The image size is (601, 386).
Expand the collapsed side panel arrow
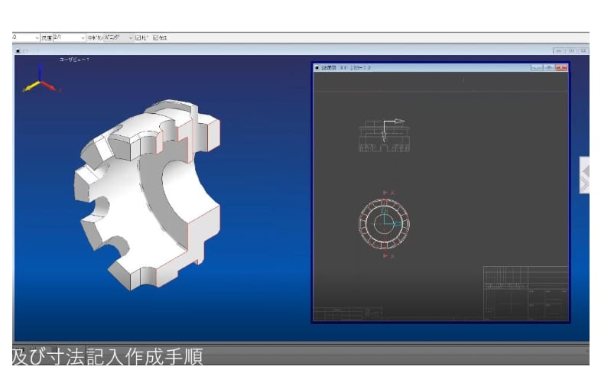[584, 175]
